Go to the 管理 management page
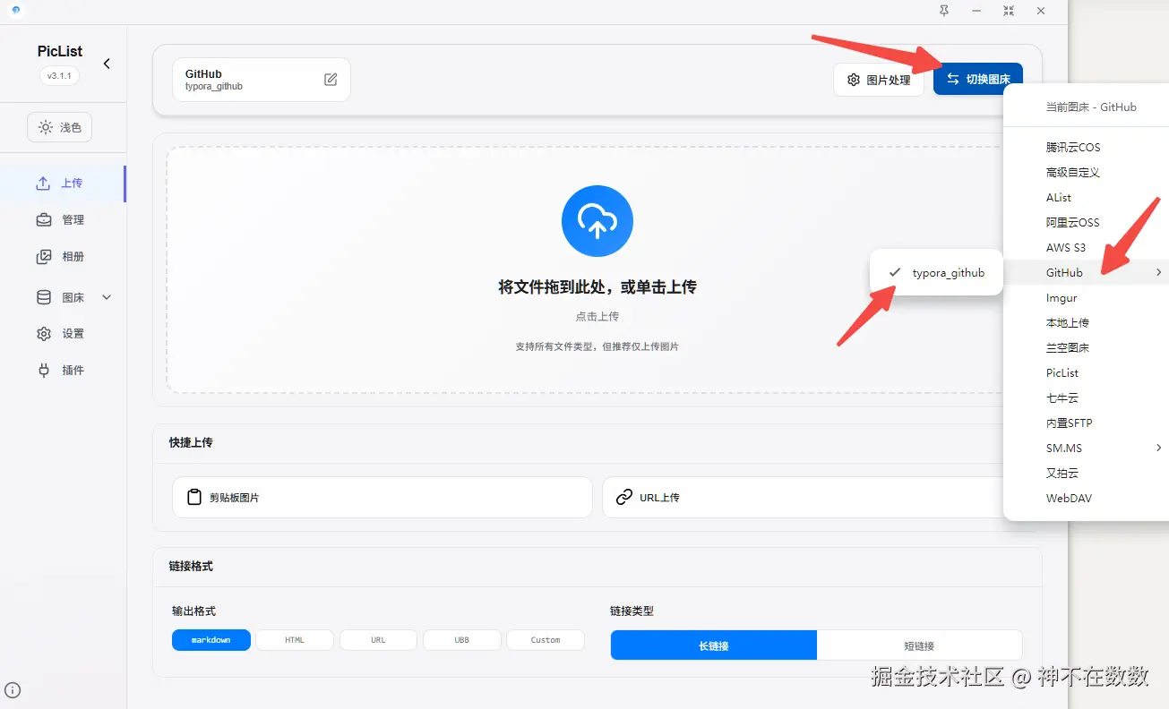 point(63,220)
